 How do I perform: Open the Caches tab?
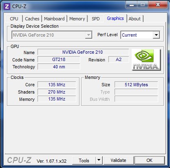tap(32, 19)
